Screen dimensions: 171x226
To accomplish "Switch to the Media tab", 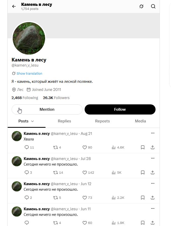I will (x=140, y=121).
